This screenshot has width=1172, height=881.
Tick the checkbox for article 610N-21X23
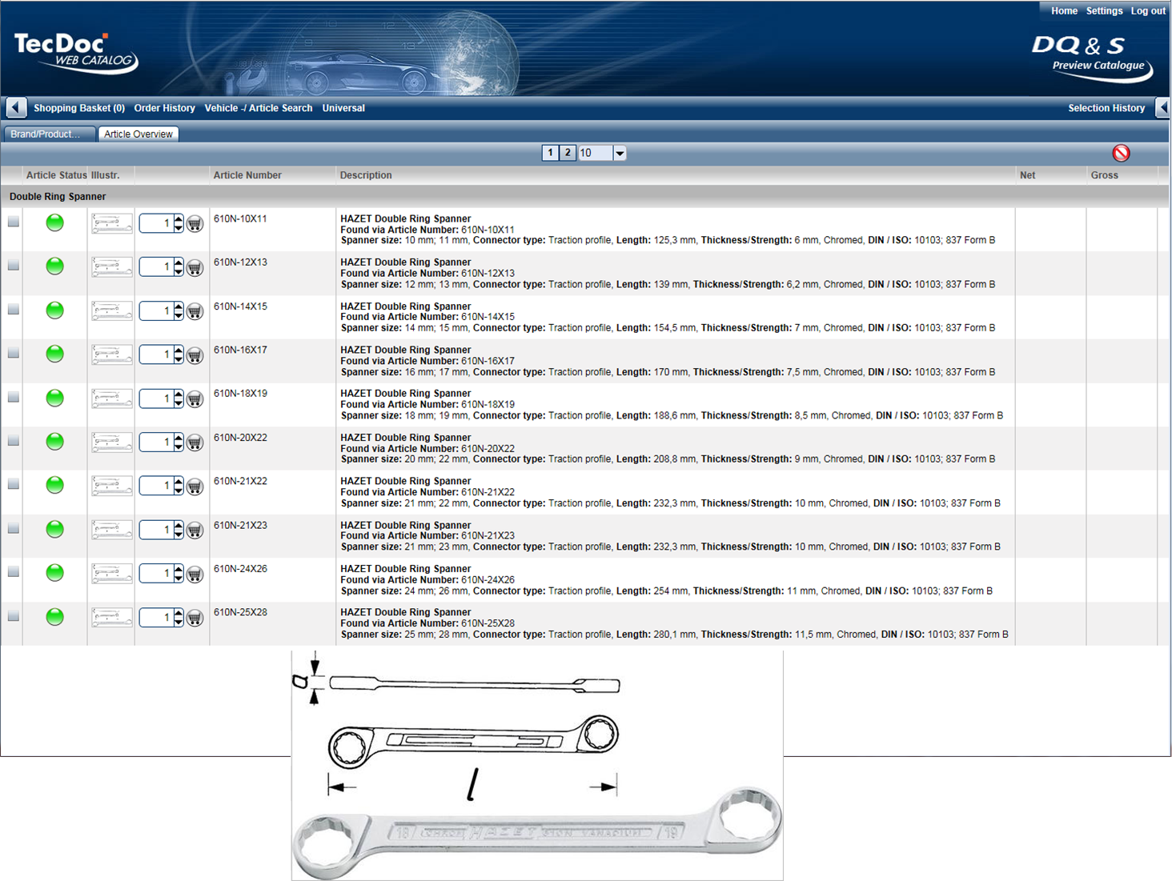tap(14, 528)
